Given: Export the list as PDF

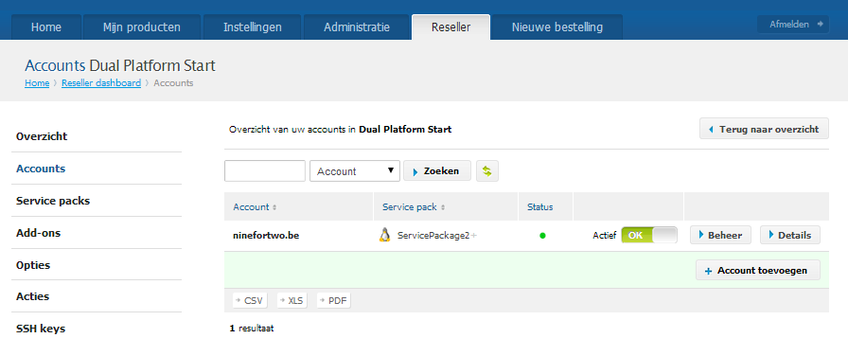Looking at the screenshot, I should coord(334,301).
